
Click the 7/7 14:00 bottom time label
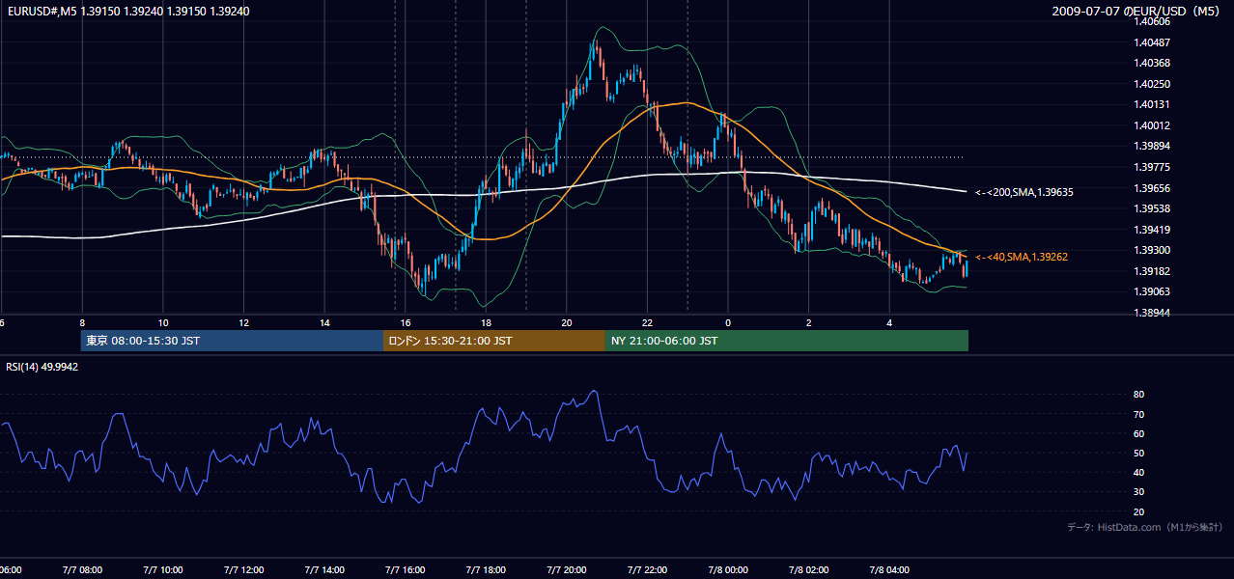point(324,570)
